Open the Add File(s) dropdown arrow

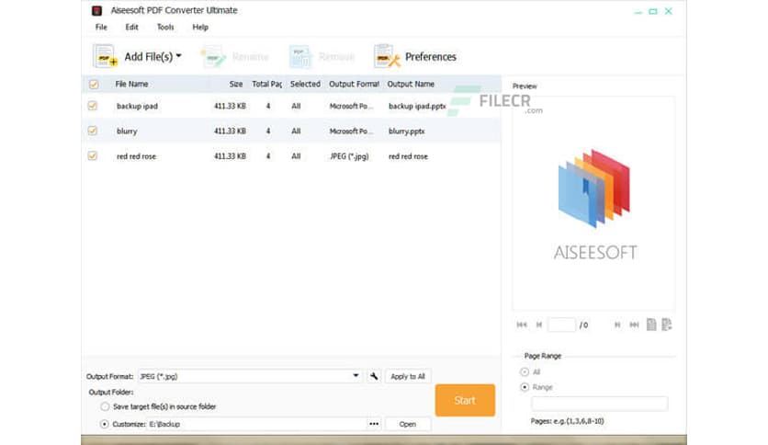pyautogui.click(x=179, y=56)
